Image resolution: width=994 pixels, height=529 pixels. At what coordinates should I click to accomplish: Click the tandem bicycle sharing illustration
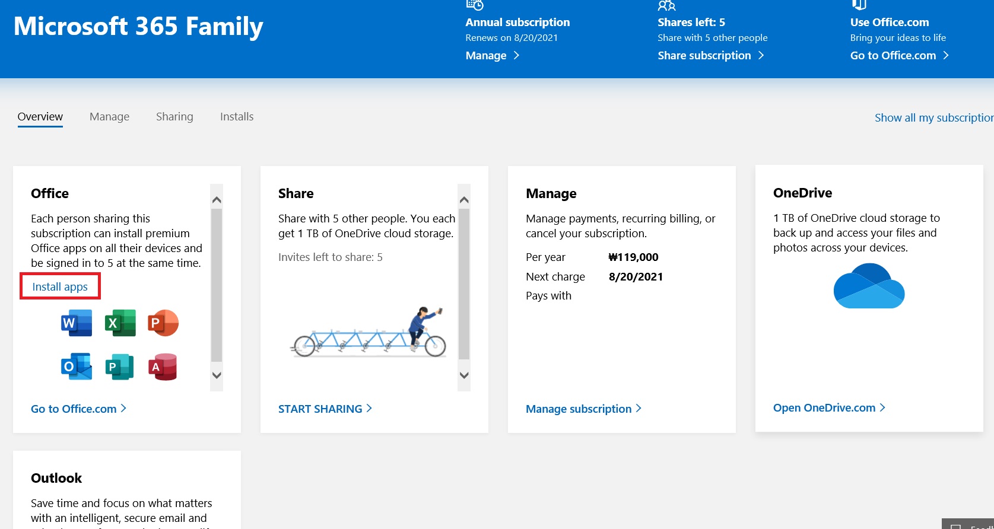(x=368, y=332)
